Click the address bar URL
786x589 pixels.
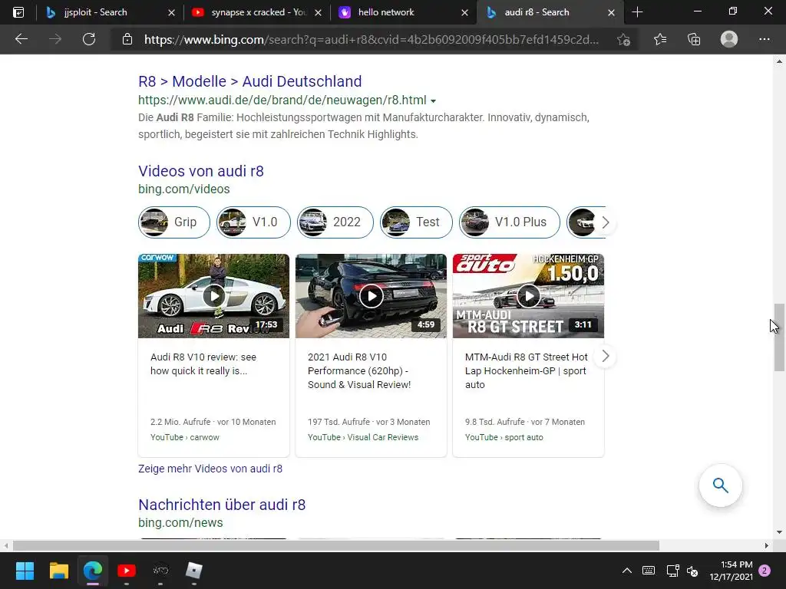click(371, 40)
